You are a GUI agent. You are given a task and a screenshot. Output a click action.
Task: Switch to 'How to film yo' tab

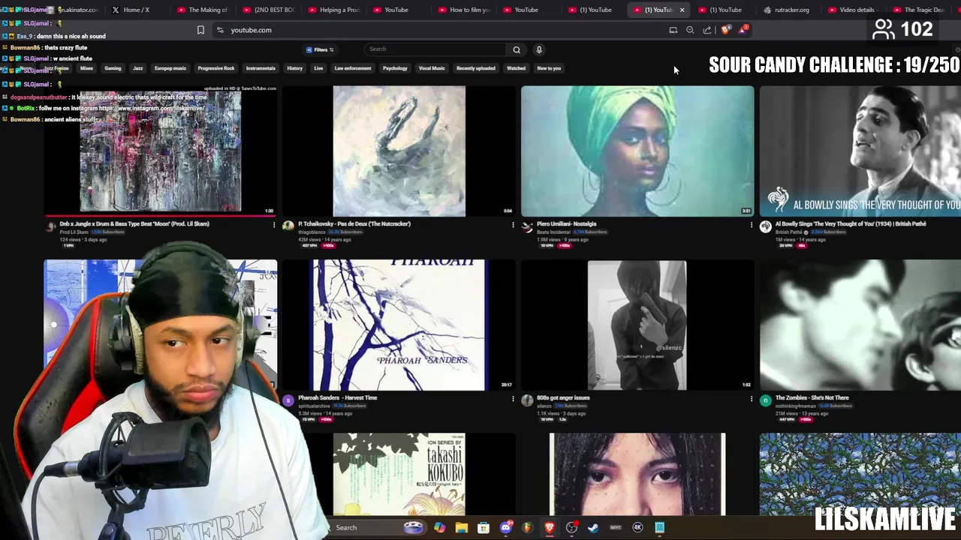click(x=464, y=10)
